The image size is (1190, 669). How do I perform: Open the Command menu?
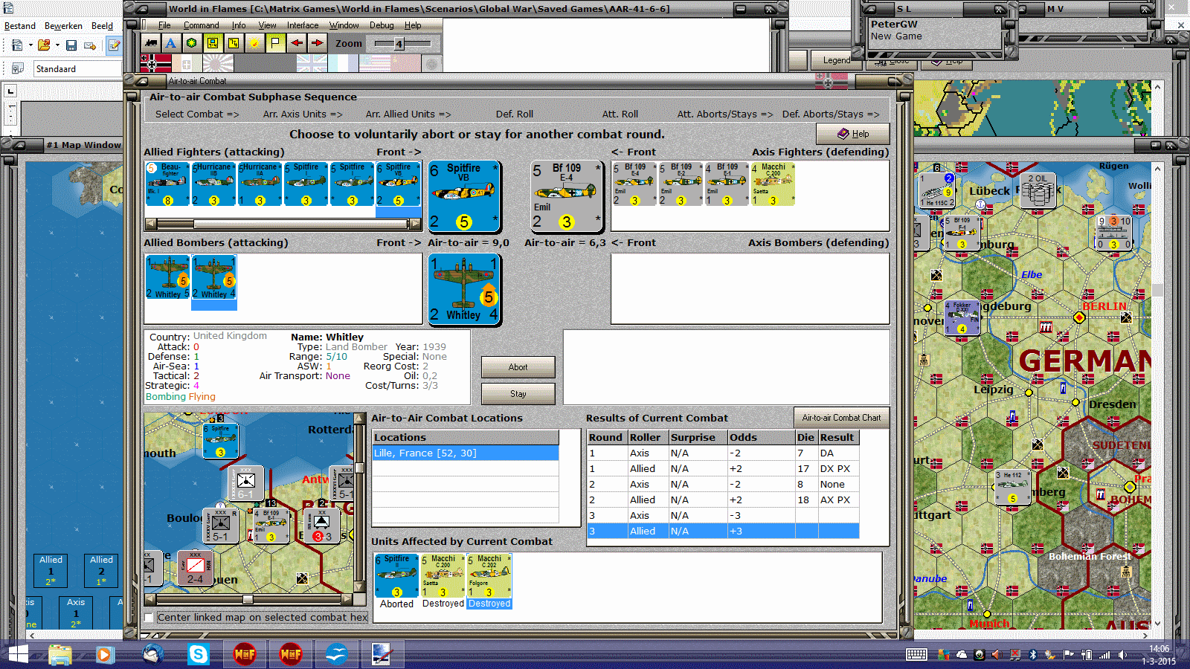pos(201,25)
